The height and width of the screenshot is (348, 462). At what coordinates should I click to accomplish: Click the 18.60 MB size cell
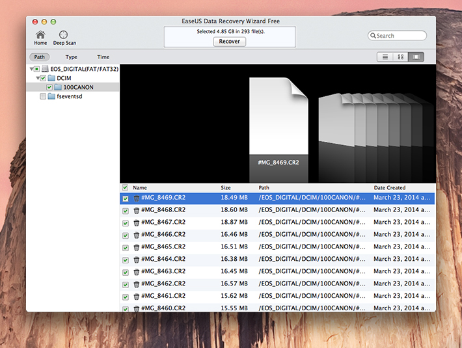click(x=234, y=209)
